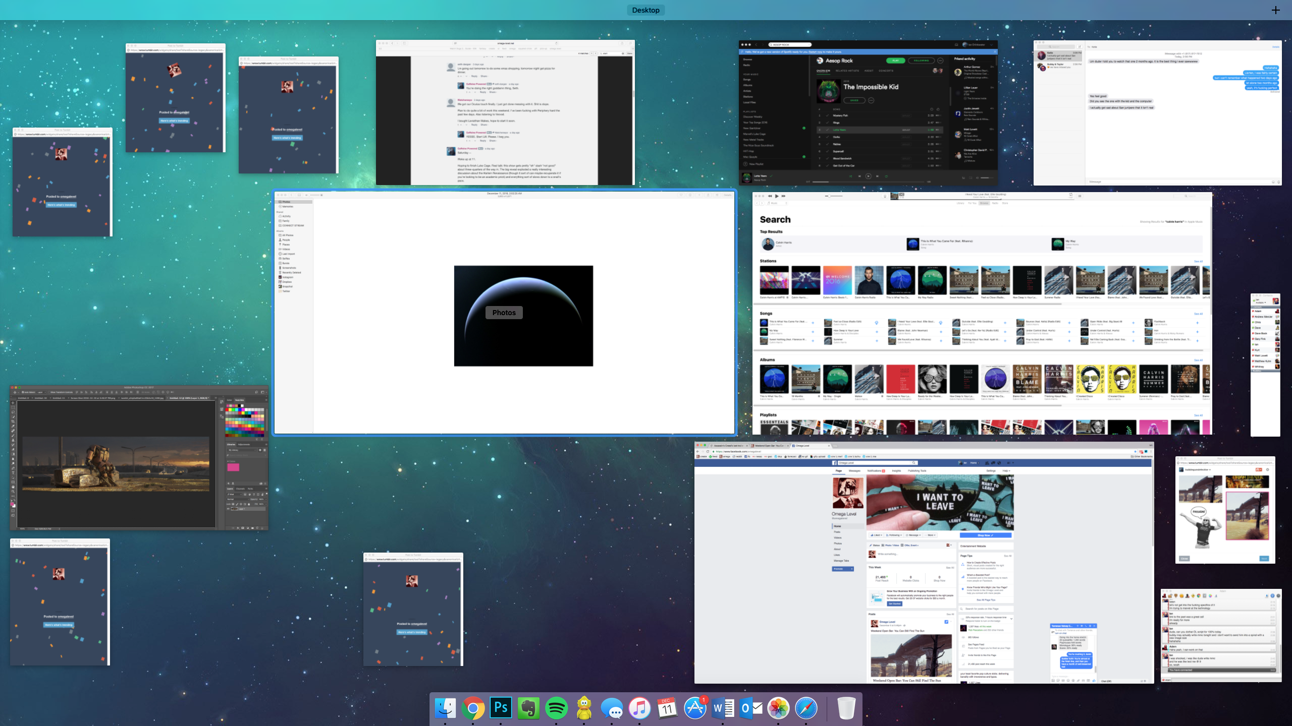Click the Spotify search field
1292x726 pixels.
(790, 45)
